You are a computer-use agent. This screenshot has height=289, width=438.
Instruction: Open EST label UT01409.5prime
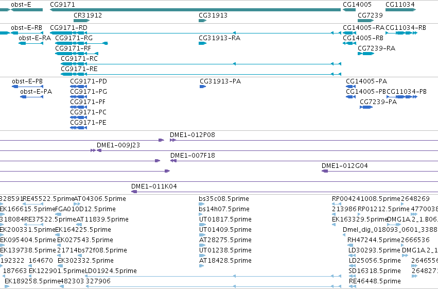[225, 230]
